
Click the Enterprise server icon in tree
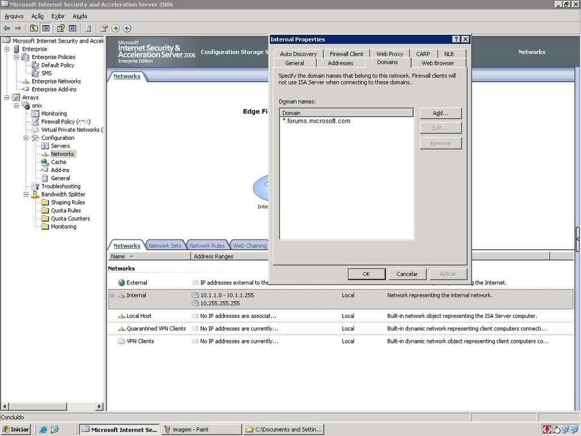click(x=16, y=49)
